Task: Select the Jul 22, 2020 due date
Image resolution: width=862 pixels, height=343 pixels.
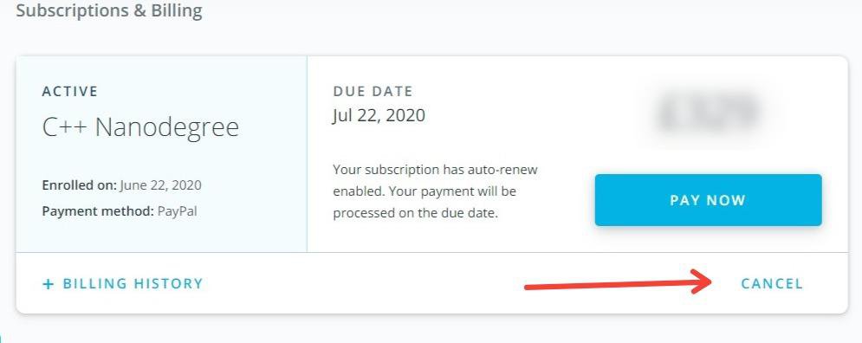Action: (x=379, y=115)
